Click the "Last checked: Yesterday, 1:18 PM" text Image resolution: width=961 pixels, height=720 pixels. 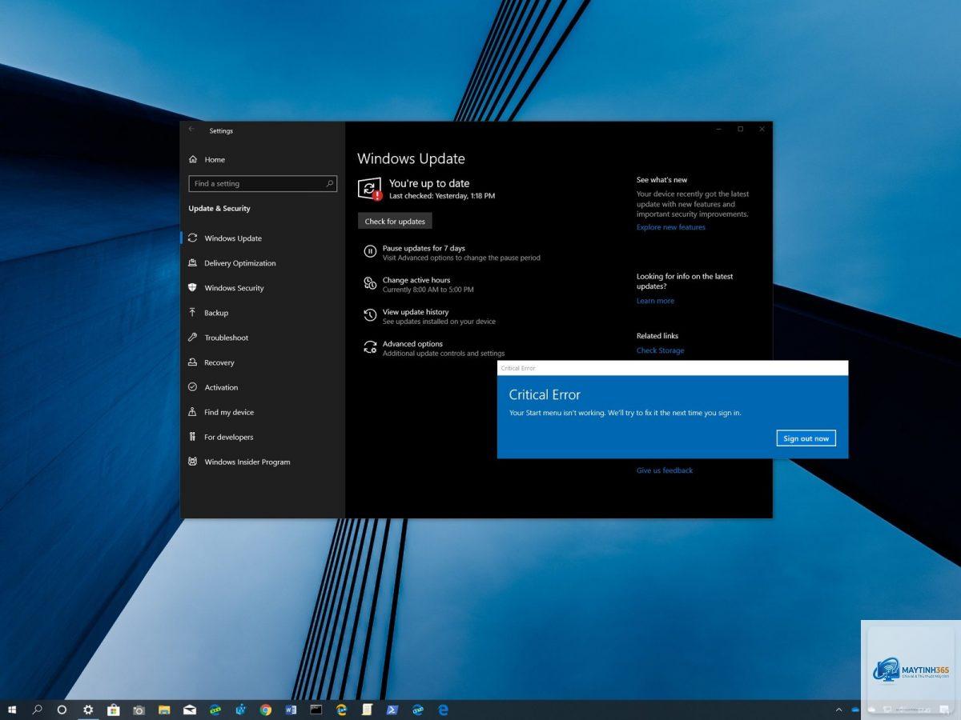click(x=442, y=196)
